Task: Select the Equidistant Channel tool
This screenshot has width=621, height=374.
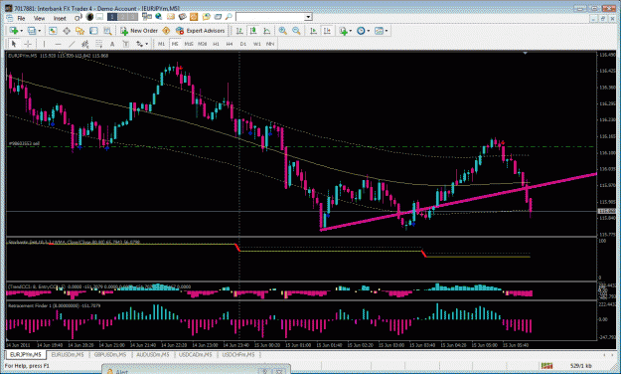Action: [84, 44]
